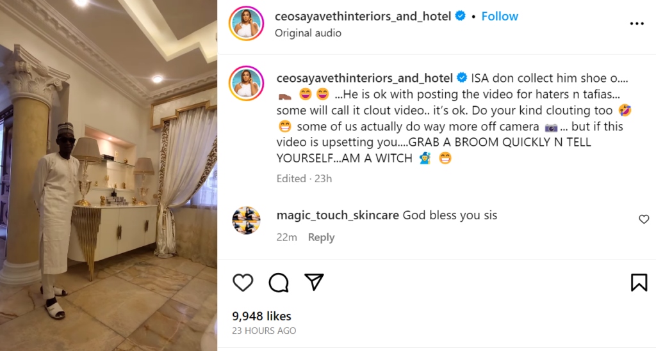Click the Original audio link

308,33
